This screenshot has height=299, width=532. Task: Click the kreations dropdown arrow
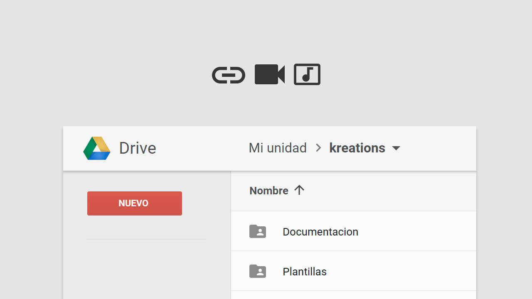[396, 148]
